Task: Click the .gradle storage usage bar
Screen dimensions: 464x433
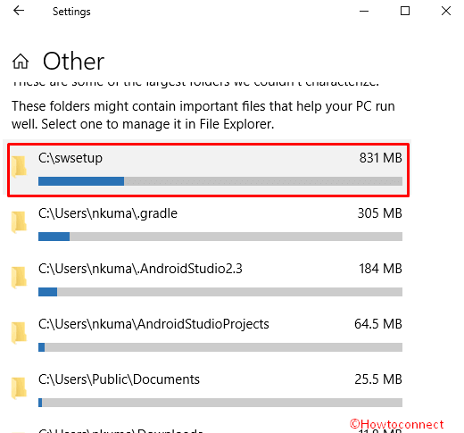Action: [x=220, y=237]
